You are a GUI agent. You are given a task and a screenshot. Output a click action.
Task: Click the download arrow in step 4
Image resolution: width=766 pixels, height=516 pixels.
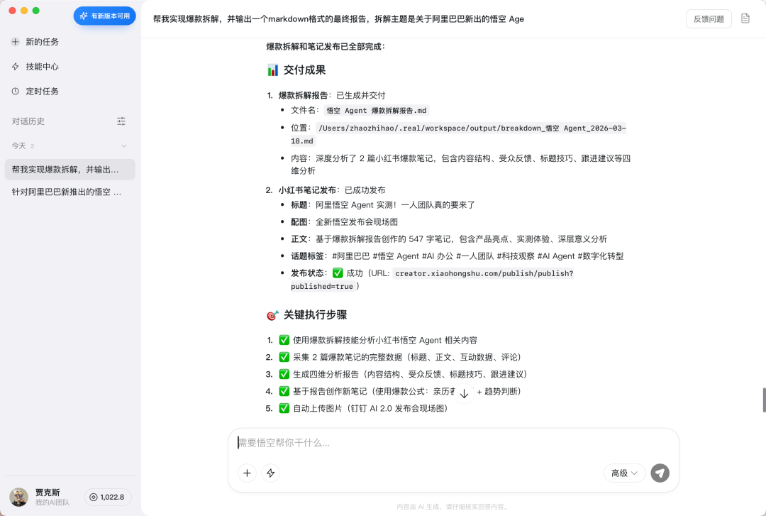click(465, 391)
